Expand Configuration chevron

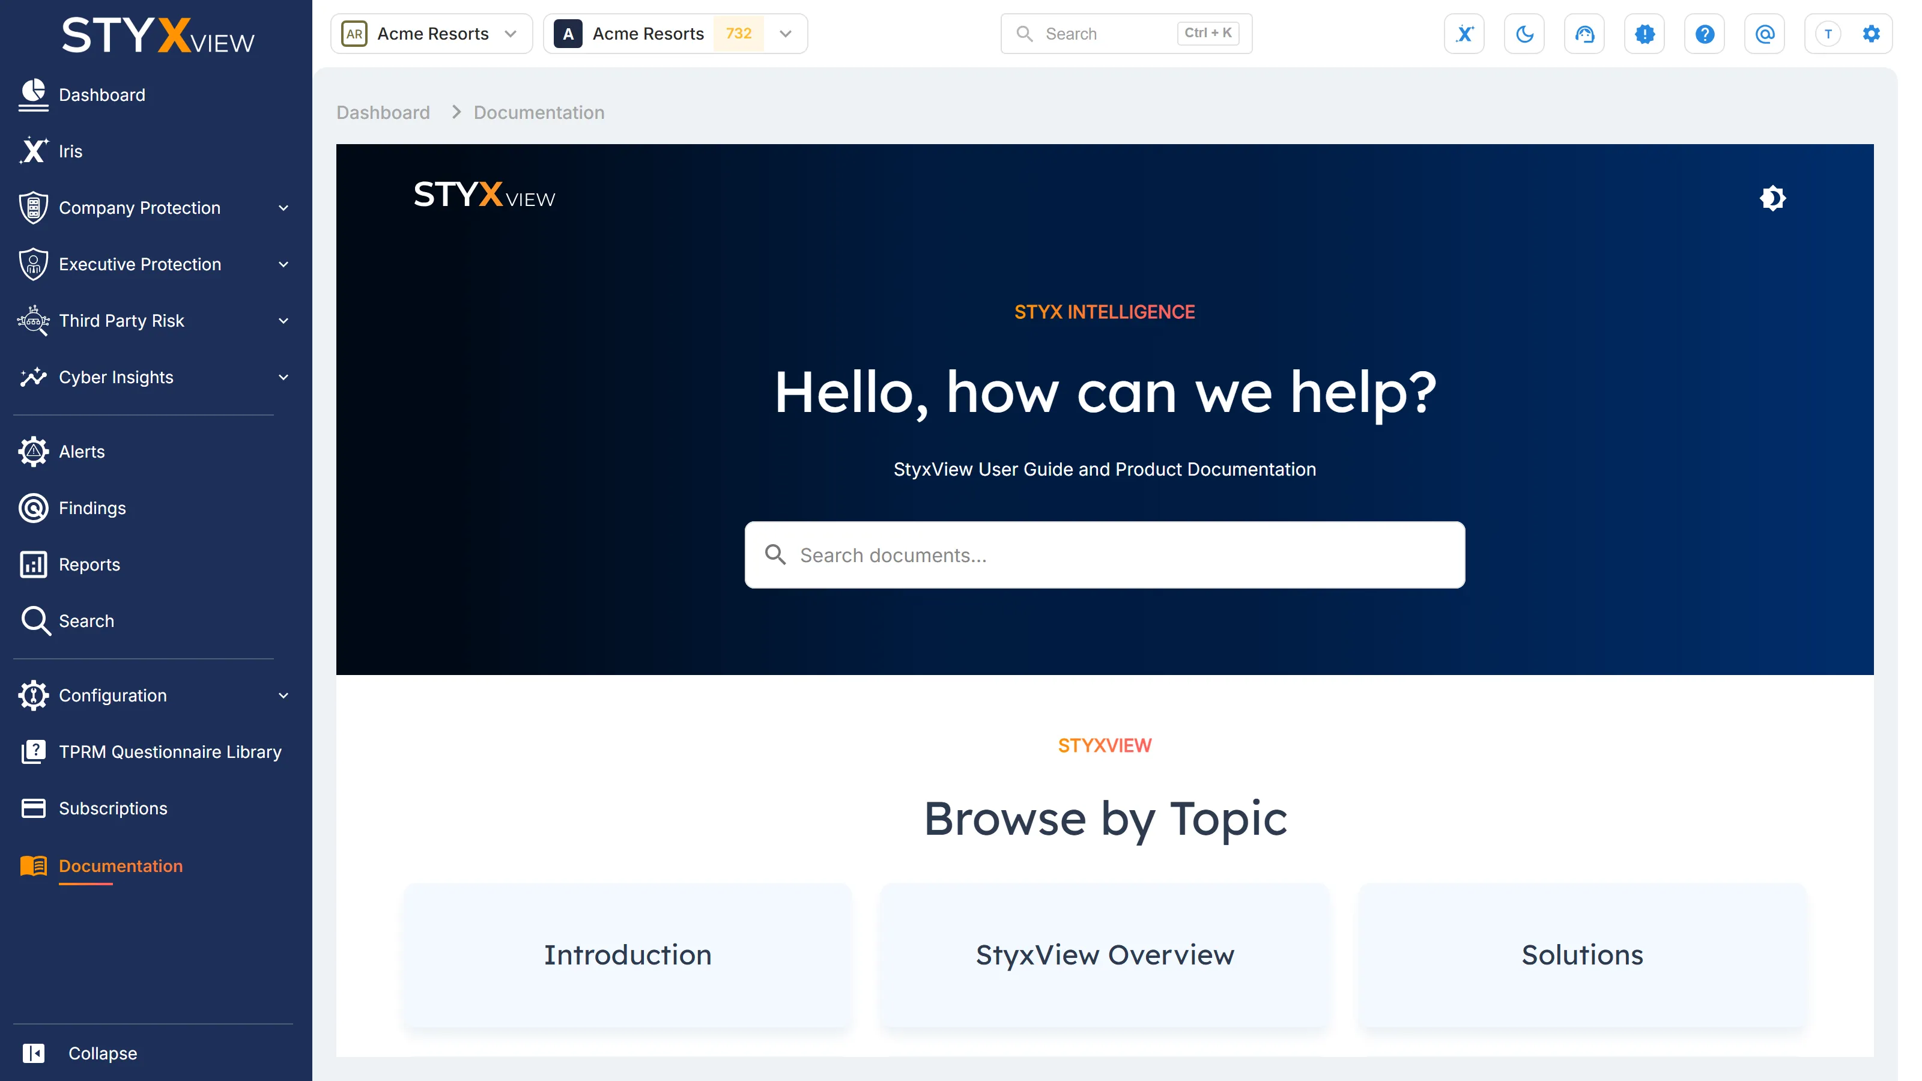(x=283, y=695)
